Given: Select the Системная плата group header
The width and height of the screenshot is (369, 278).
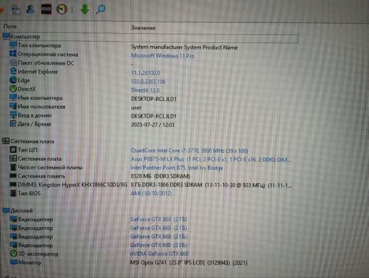Looking at the screenshot, I should point(32,141).
